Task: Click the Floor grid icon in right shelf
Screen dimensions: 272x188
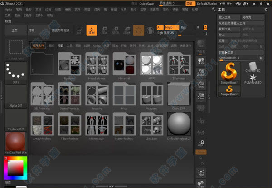Action: pos(201,120)
